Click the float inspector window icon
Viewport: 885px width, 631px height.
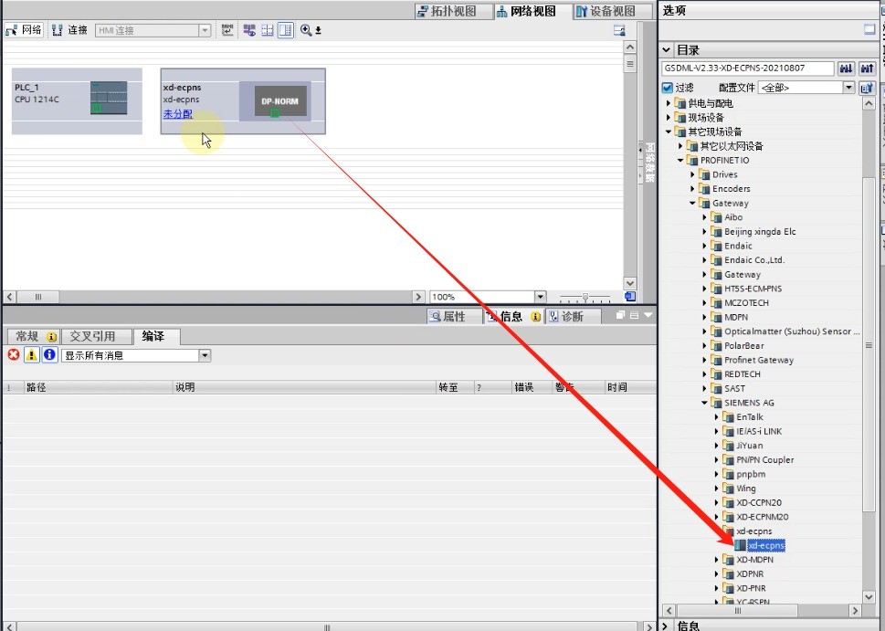620,315
